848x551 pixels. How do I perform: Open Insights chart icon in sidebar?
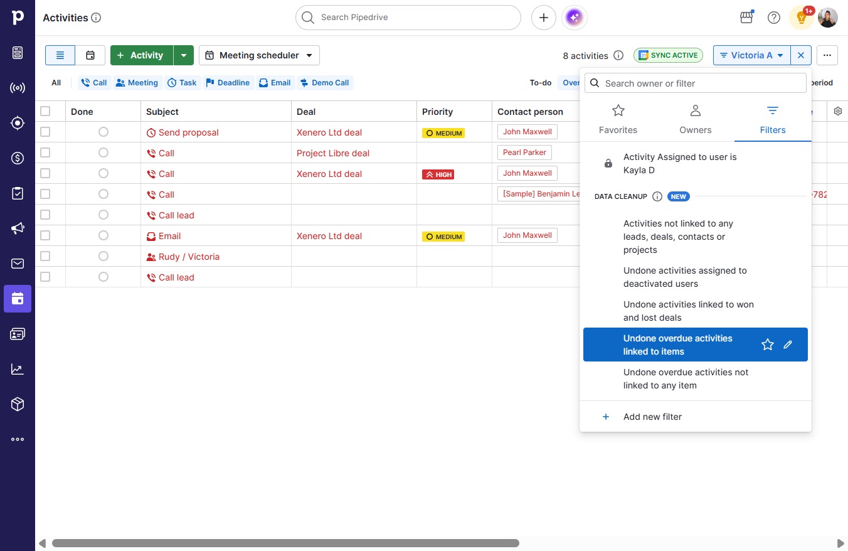pyautogui.click(x=18, y=369)
